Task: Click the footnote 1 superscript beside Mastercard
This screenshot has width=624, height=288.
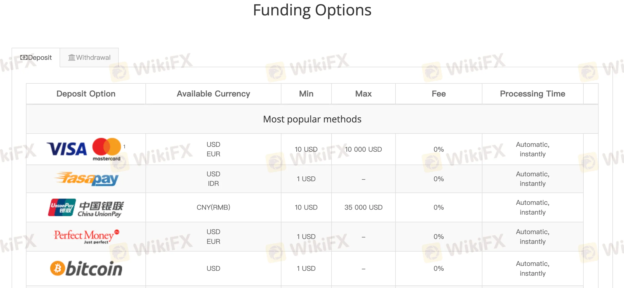Action: tap(124, 147)
